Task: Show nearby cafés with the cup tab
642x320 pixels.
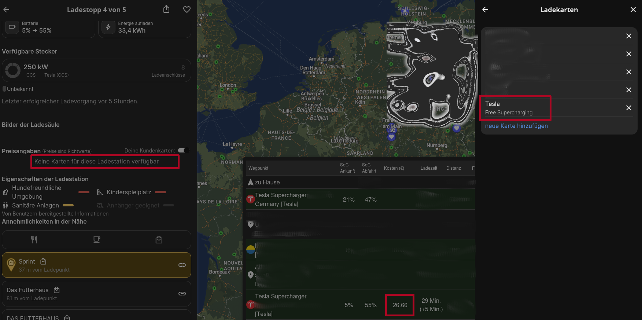Action: tap(96, 240)
